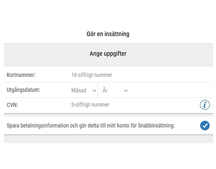Focus the CVN 3-siffrigt nummer field
Viewport: 216px width, 169px height.
pyautogui.click(x=134, y=105)
